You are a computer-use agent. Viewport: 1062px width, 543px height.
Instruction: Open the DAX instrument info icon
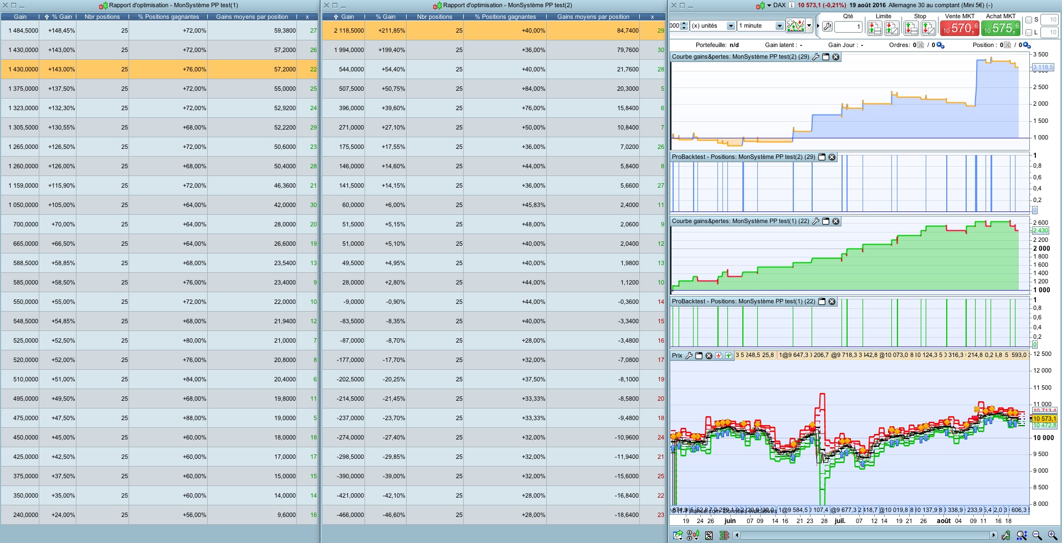tap(791, 6)
